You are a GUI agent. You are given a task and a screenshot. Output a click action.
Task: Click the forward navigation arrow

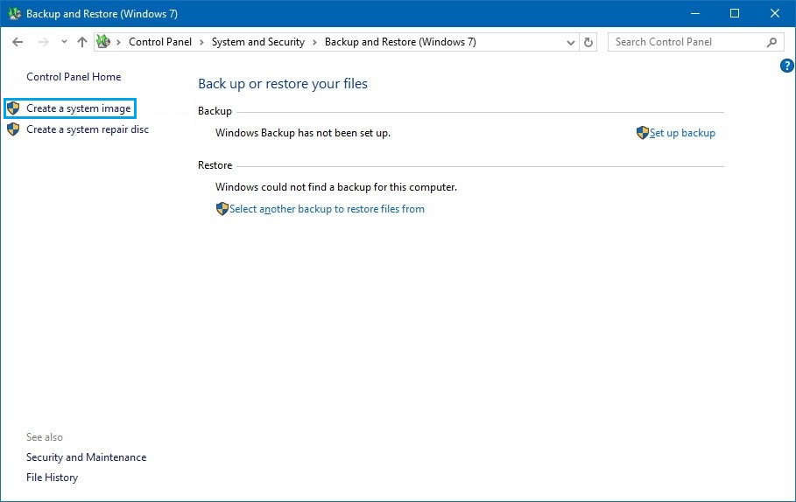coord(44,42)
